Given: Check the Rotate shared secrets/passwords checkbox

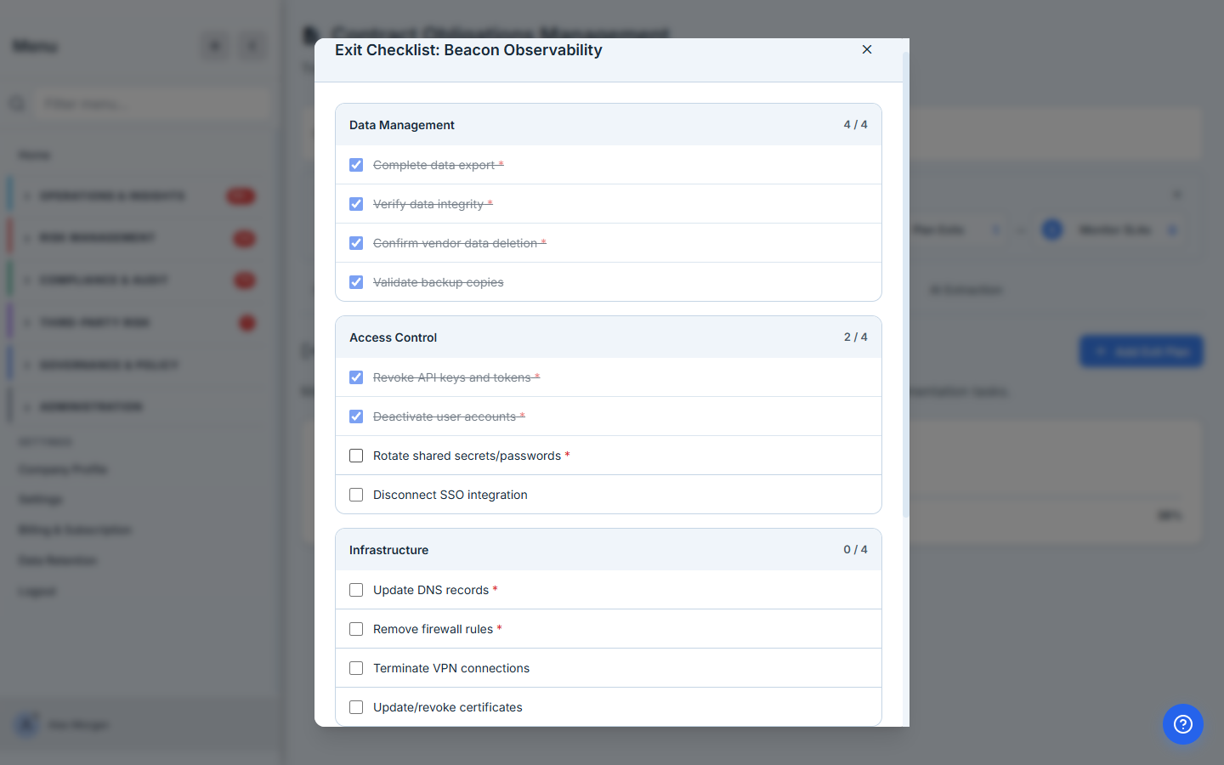Looking at the screenshot, I should (x=356, y=456).
